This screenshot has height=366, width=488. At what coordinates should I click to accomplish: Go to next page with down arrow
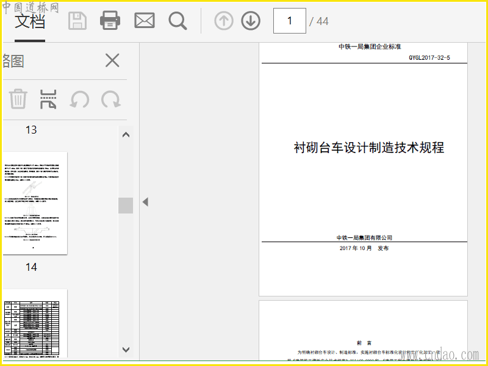(x=251, y=21)
